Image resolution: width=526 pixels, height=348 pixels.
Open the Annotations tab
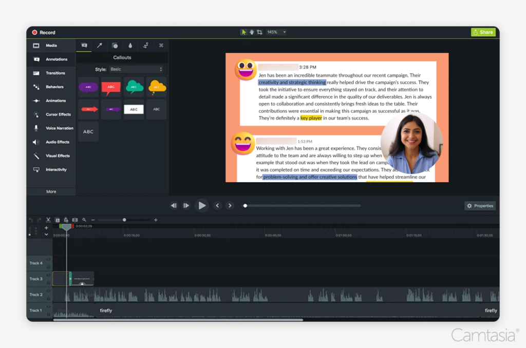coord(51,60)
